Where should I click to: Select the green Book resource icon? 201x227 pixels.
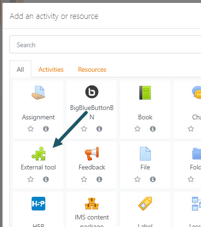(145, 92)
